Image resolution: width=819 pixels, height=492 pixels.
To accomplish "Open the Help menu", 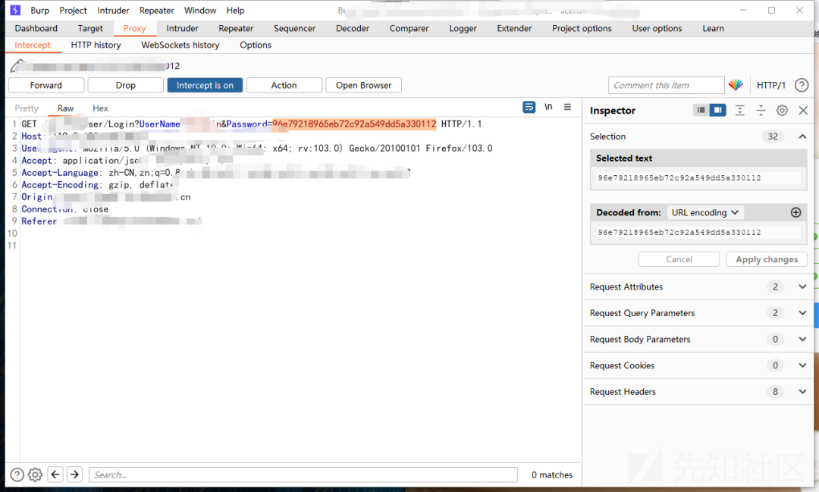I will (235, 11).
